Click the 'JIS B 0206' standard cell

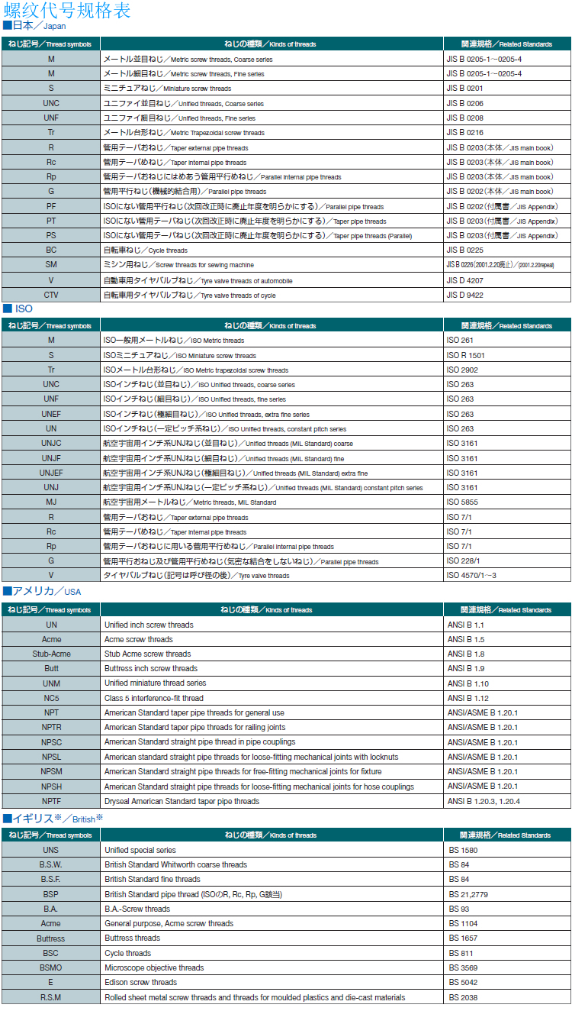coord(507,103)
